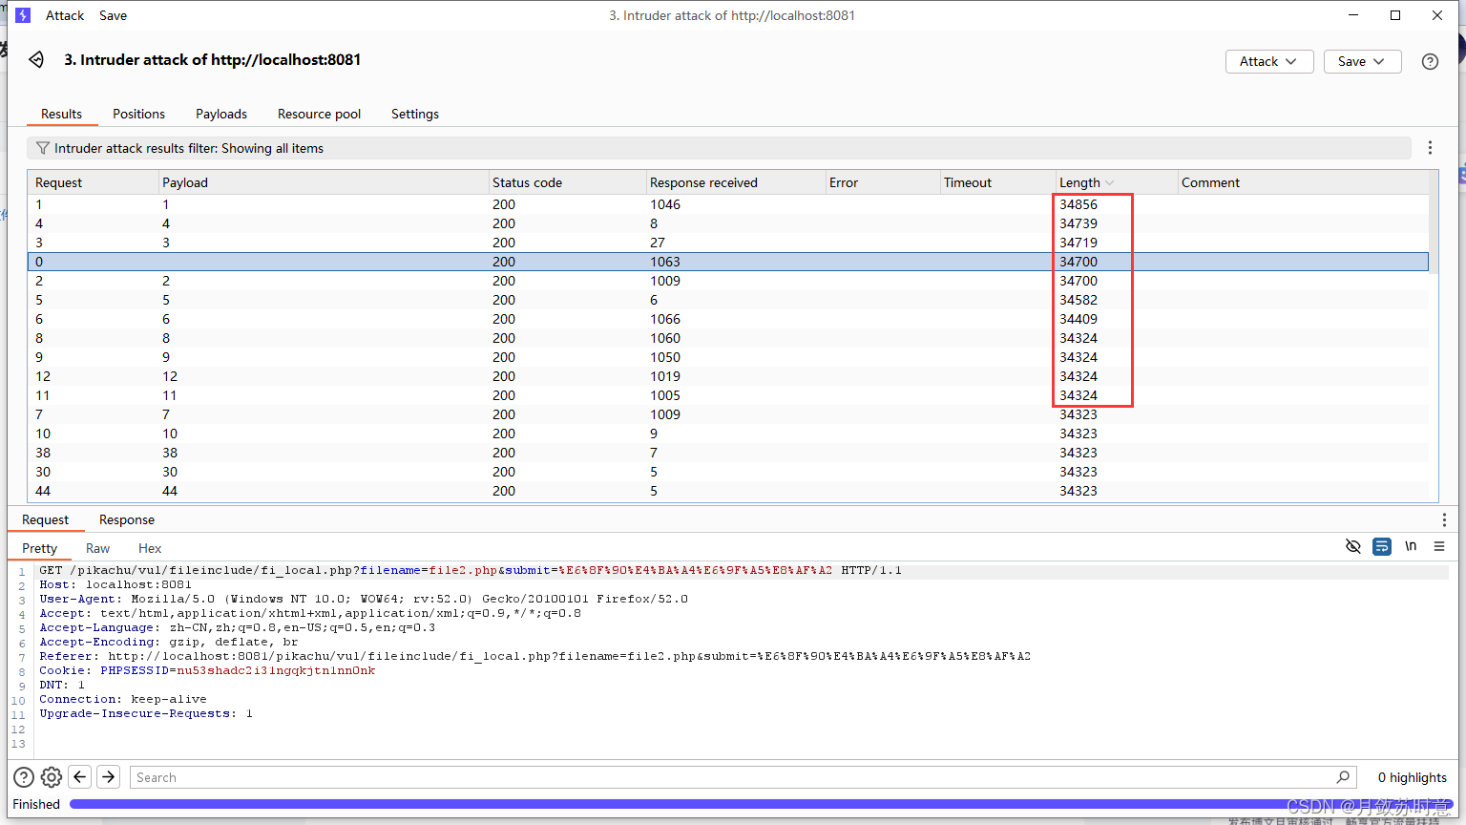Go to next search match arrow
1466x825 pixels.
(x=109, y=777)
